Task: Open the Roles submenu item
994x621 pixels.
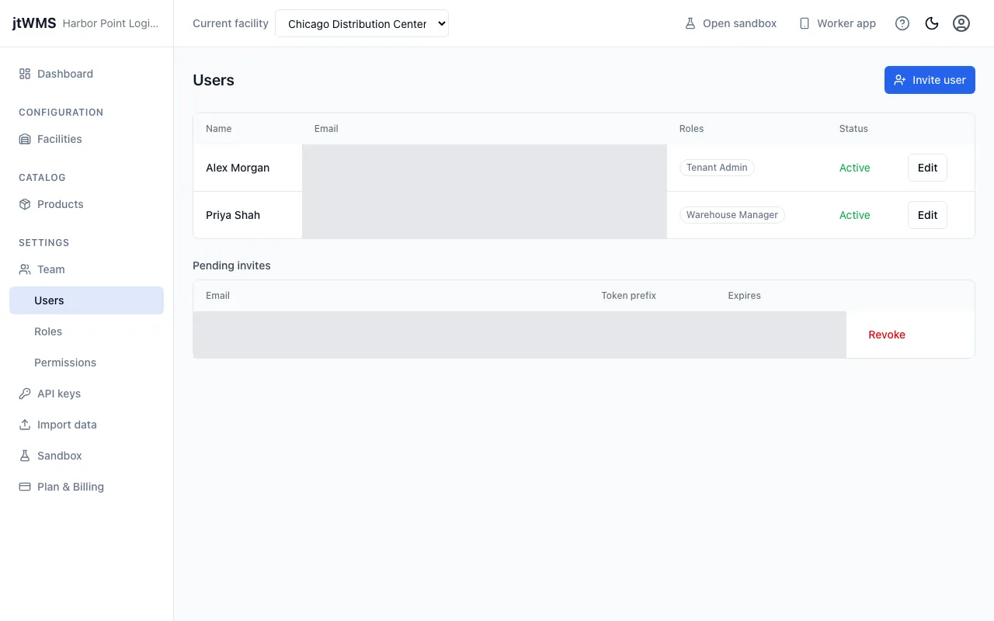Action: pyautogui.click(x=86, y=331)
